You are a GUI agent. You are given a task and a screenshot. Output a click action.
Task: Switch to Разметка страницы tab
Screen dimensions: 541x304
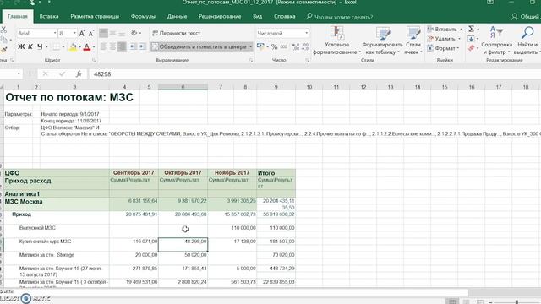point(95,16)
